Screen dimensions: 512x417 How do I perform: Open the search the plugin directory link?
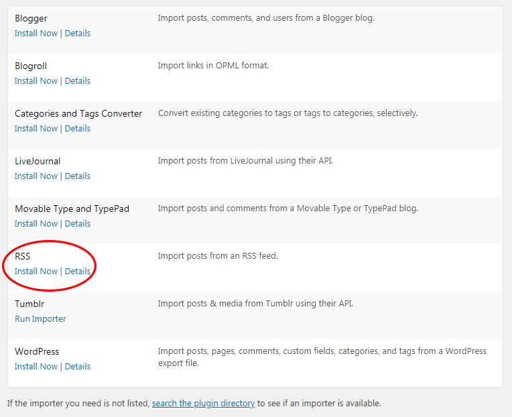203,404
